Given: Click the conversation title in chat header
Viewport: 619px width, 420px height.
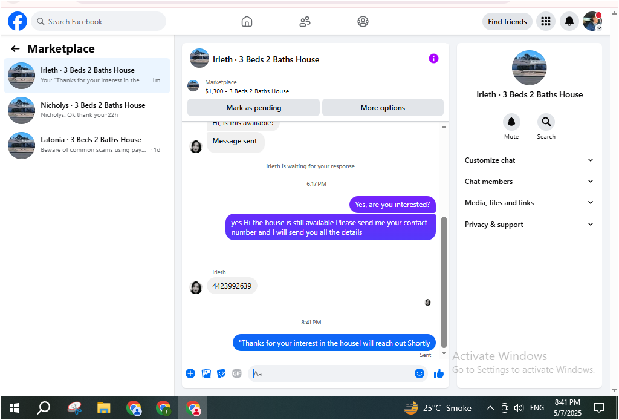Looking at the screenshot, I should [266, 59].
